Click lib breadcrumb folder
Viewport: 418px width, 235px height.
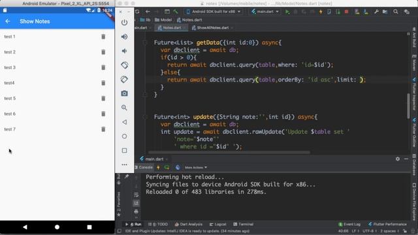pos(145,20)
